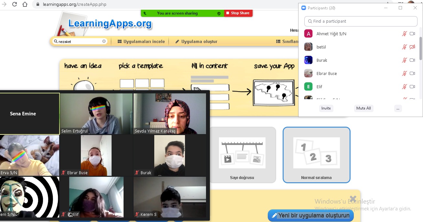Click Ebrar Buse camera icon
The image size is (423, 222).
[412, 73]
